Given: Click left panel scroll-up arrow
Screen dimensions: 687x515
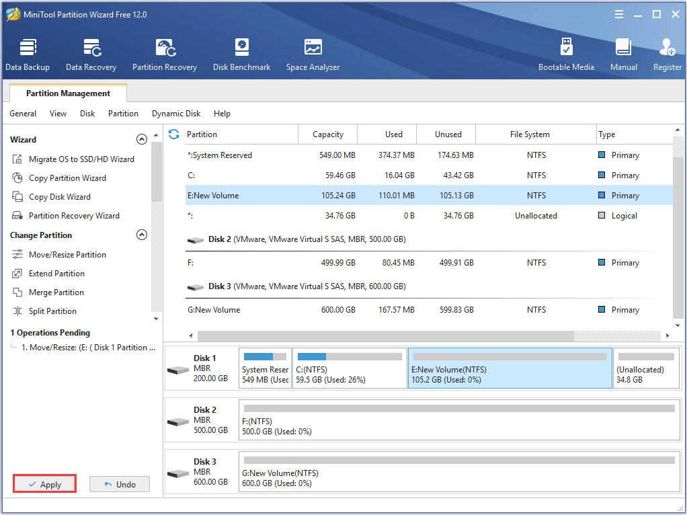Looking at the screenshot, I should 157,135.
